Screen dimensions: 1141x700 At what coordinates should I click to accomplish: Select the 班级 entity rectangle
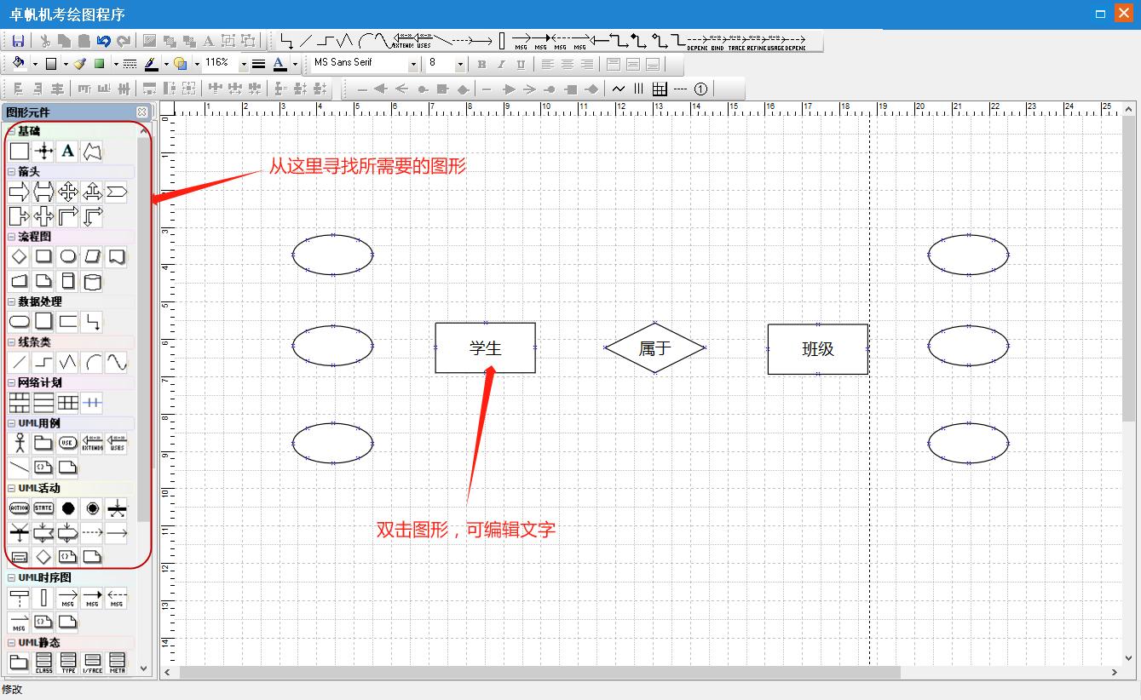point(818,349)
